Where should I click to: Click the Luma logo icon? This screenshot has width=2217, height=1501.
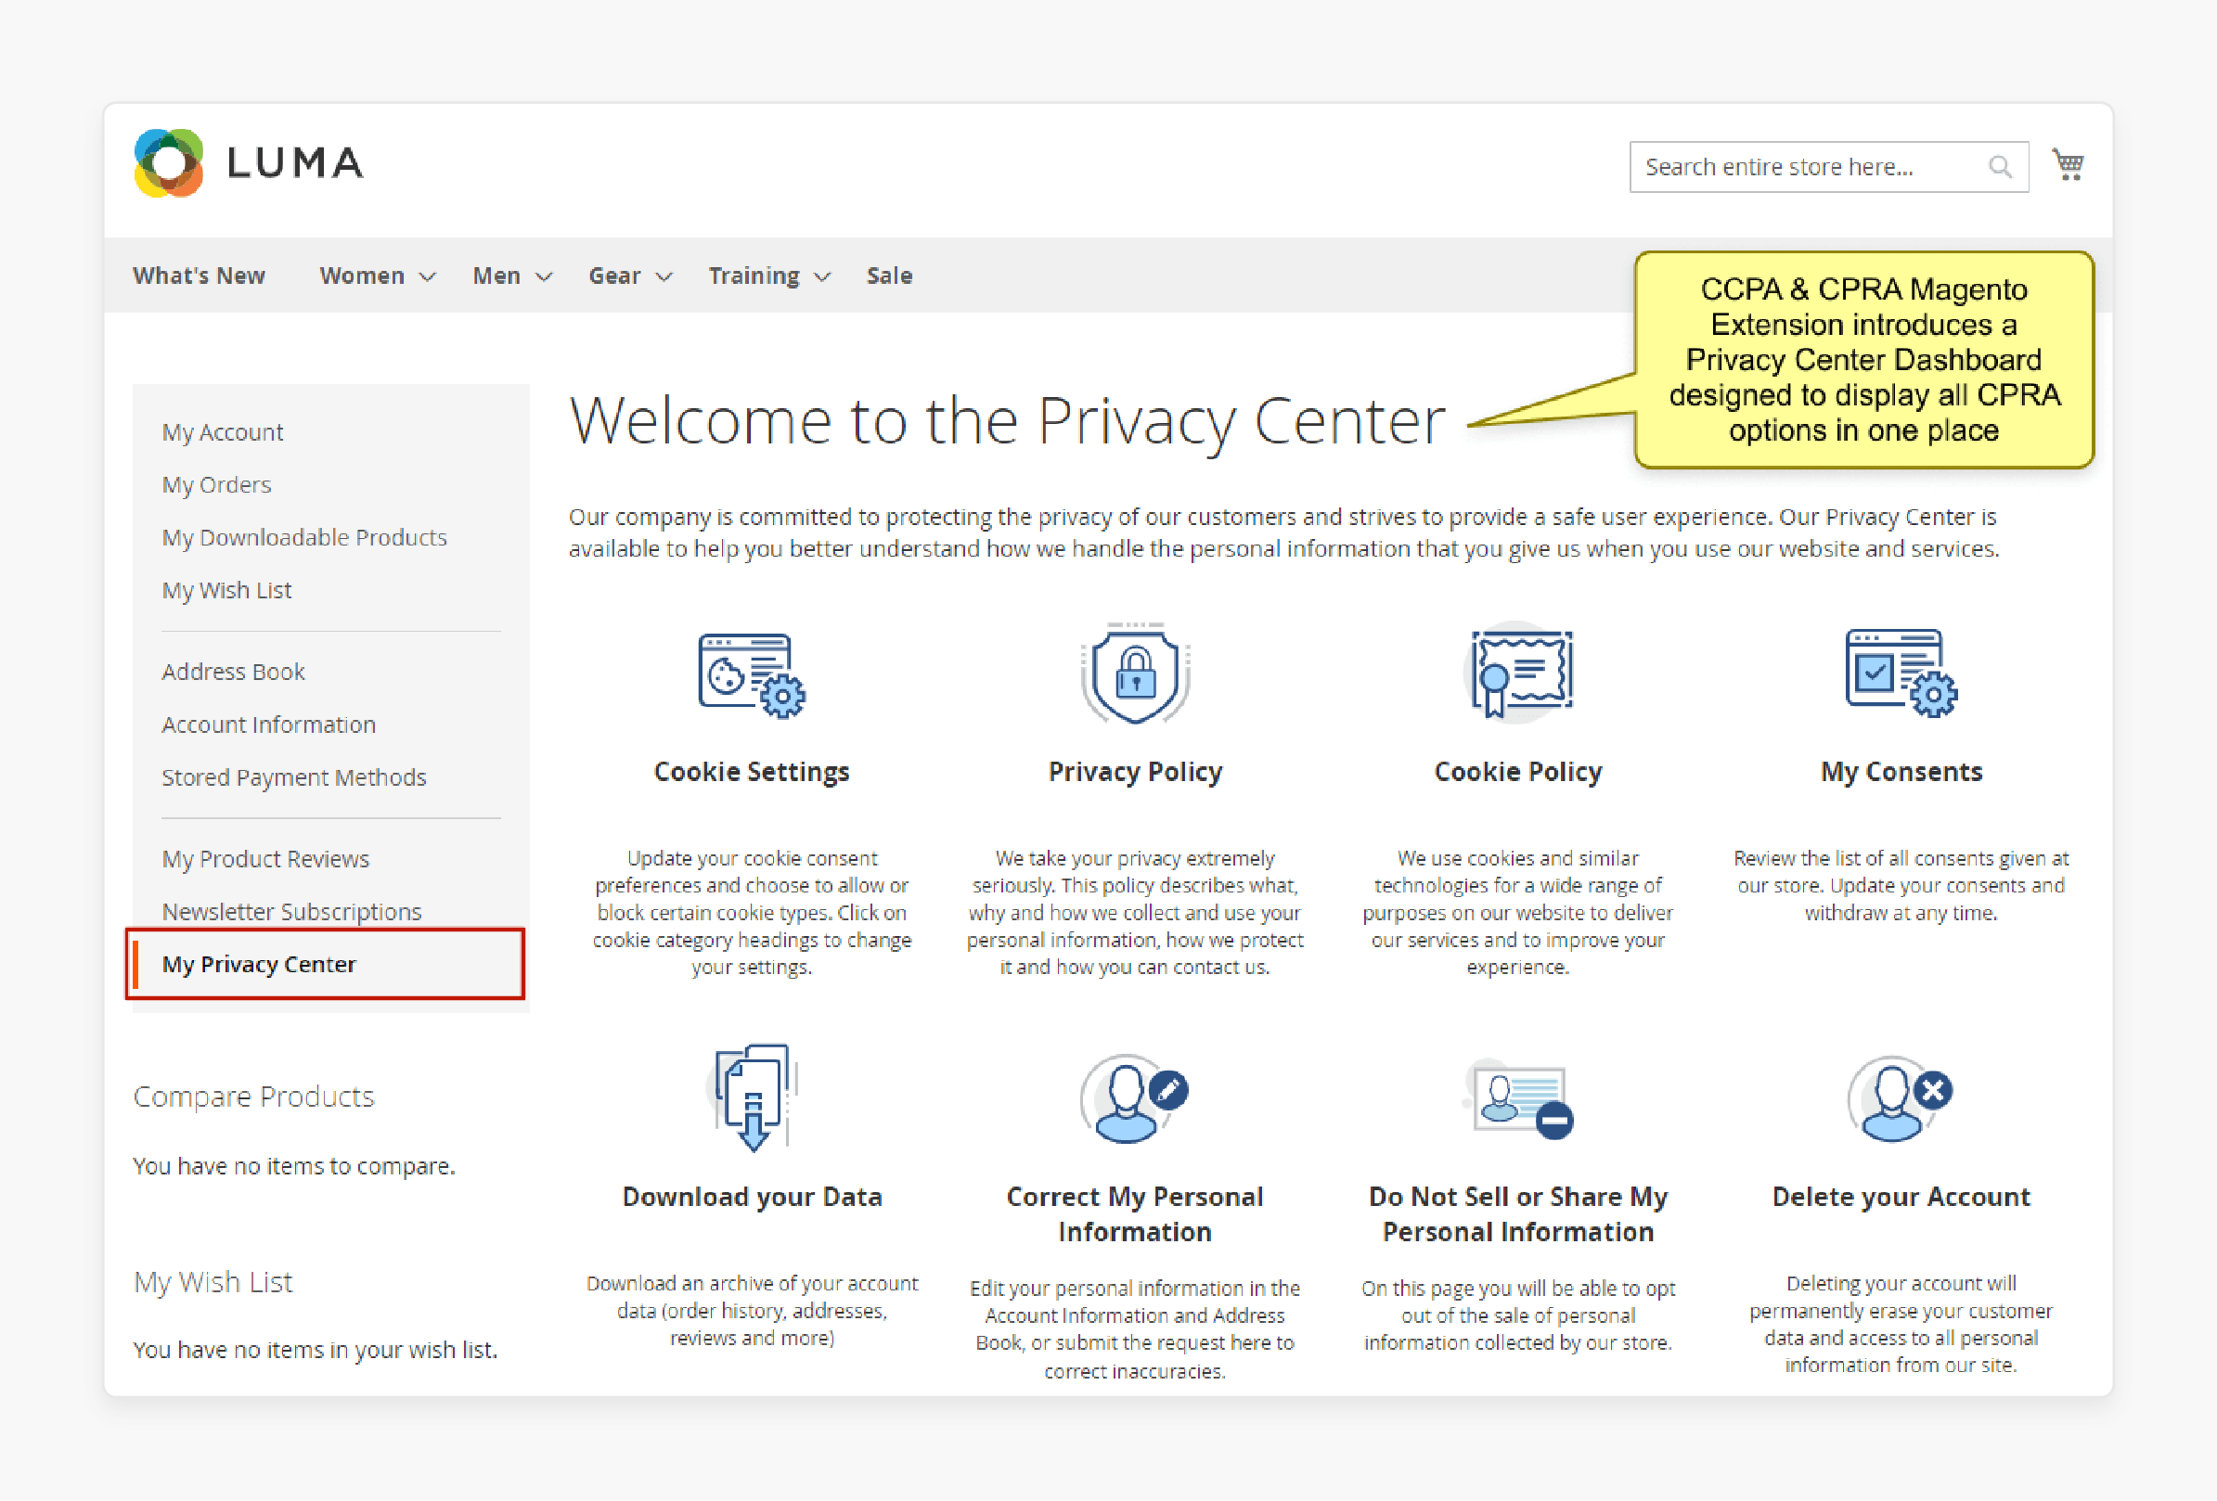[169, 163]
